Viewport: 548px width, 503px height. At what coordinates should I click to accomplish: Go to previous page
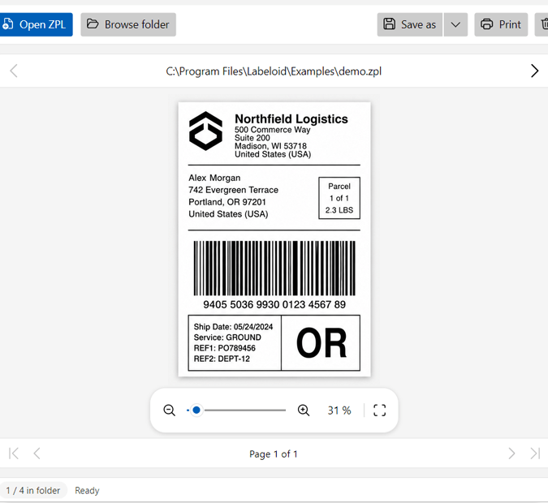coord(37,454)
